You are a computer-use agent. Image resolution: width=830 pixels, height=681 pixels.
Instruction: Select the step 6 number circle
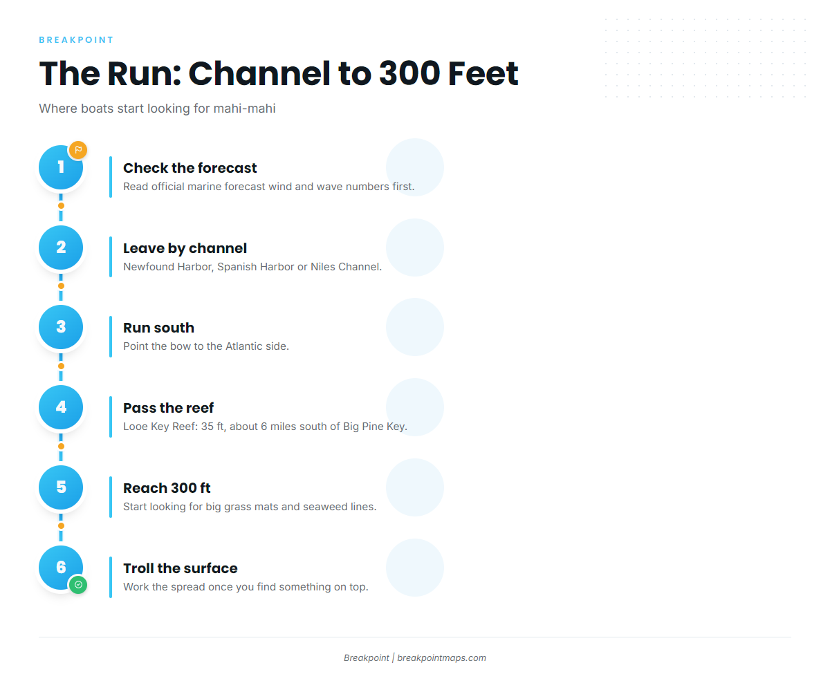61,568
